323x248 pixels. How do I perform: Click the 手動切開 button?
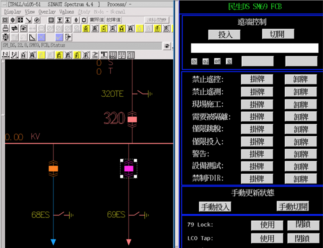click(x=293, y=206)
